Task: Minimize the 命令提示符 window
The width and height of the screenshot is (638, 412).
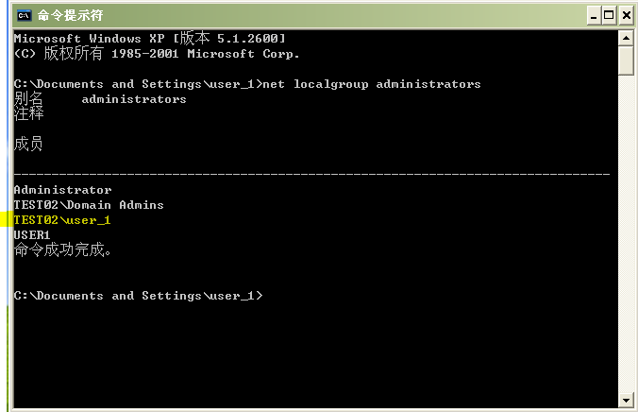Action: point(594,15)
